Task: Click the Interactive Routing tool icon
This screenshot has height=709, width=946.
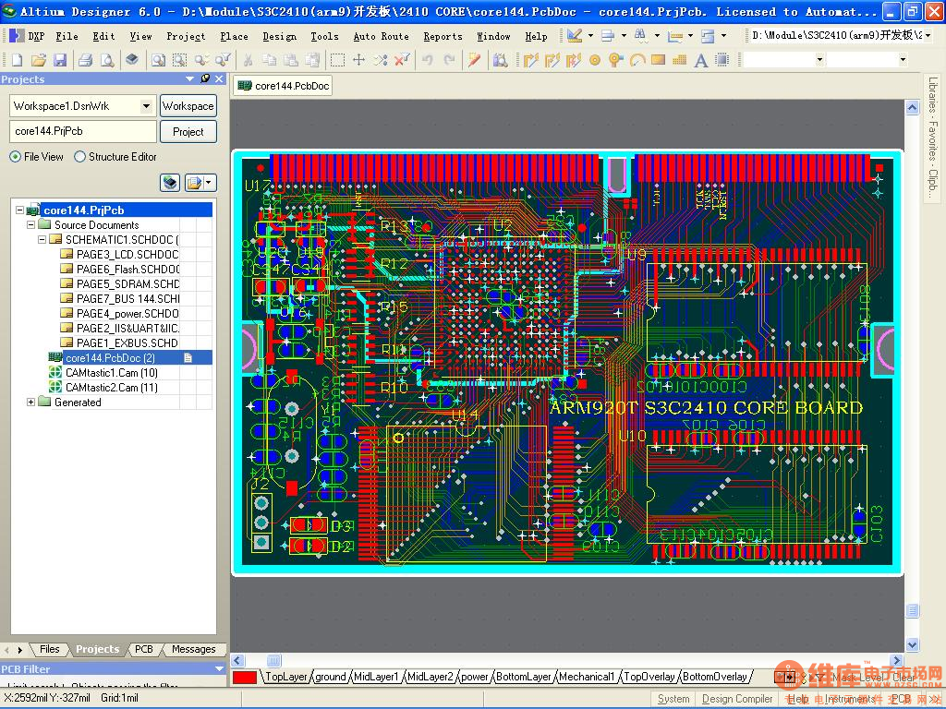Action: point(530,60)
